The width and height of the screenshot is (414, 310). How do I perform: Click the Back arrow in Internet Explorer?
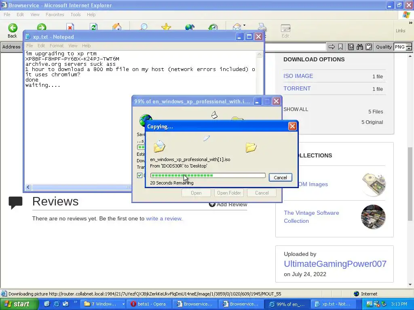pos(13,28)
